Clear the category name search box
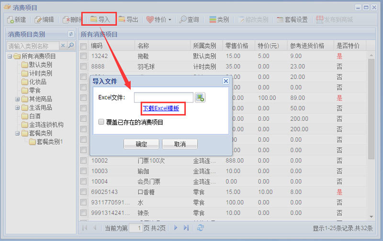The width and height of the screenshot is (383, 241). (63, 46)
